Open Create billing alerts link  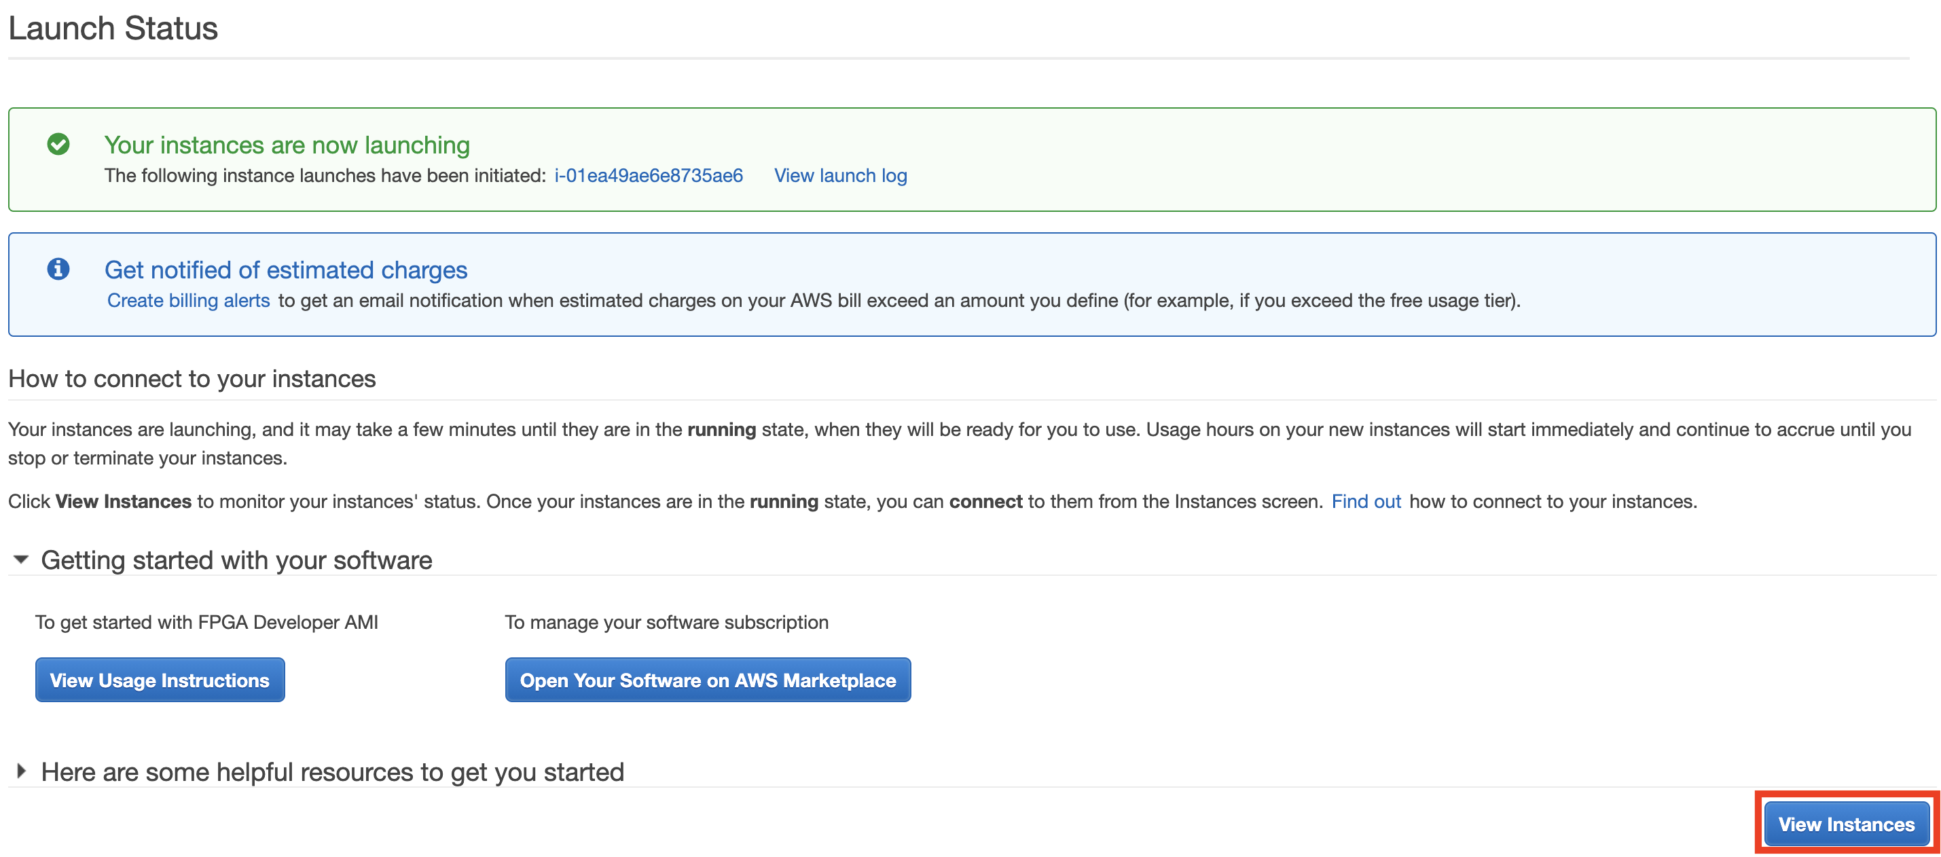coord(188,301)
